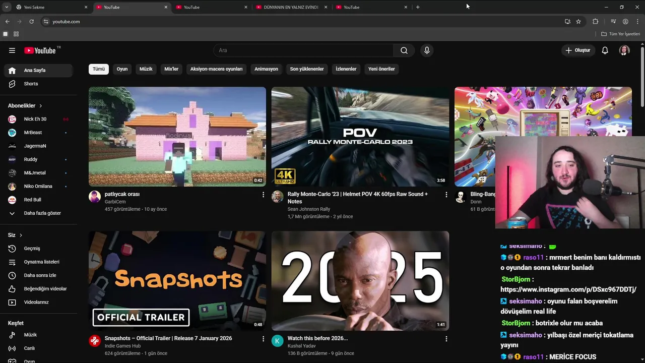Open the YouTube hamburger guide menu
The width and height of the screenshot is (645, 363).
tap(12, 50)
